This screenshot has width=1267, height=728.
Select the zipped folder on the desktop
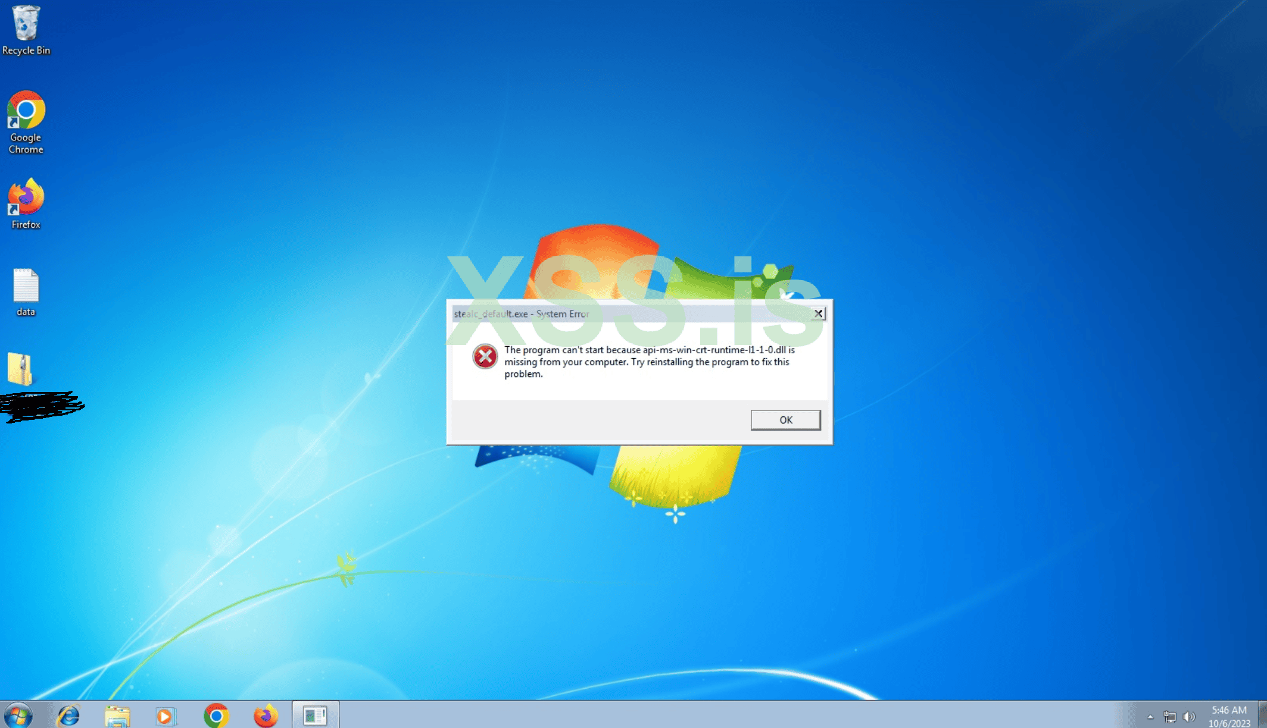click(x=20, y=369)
